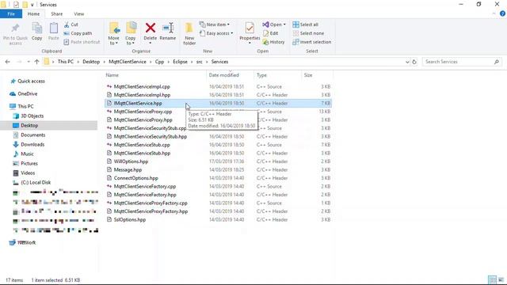Expand address bar history dropdown
Viewport: 507px width, 285px height.
tap(407, 62)
